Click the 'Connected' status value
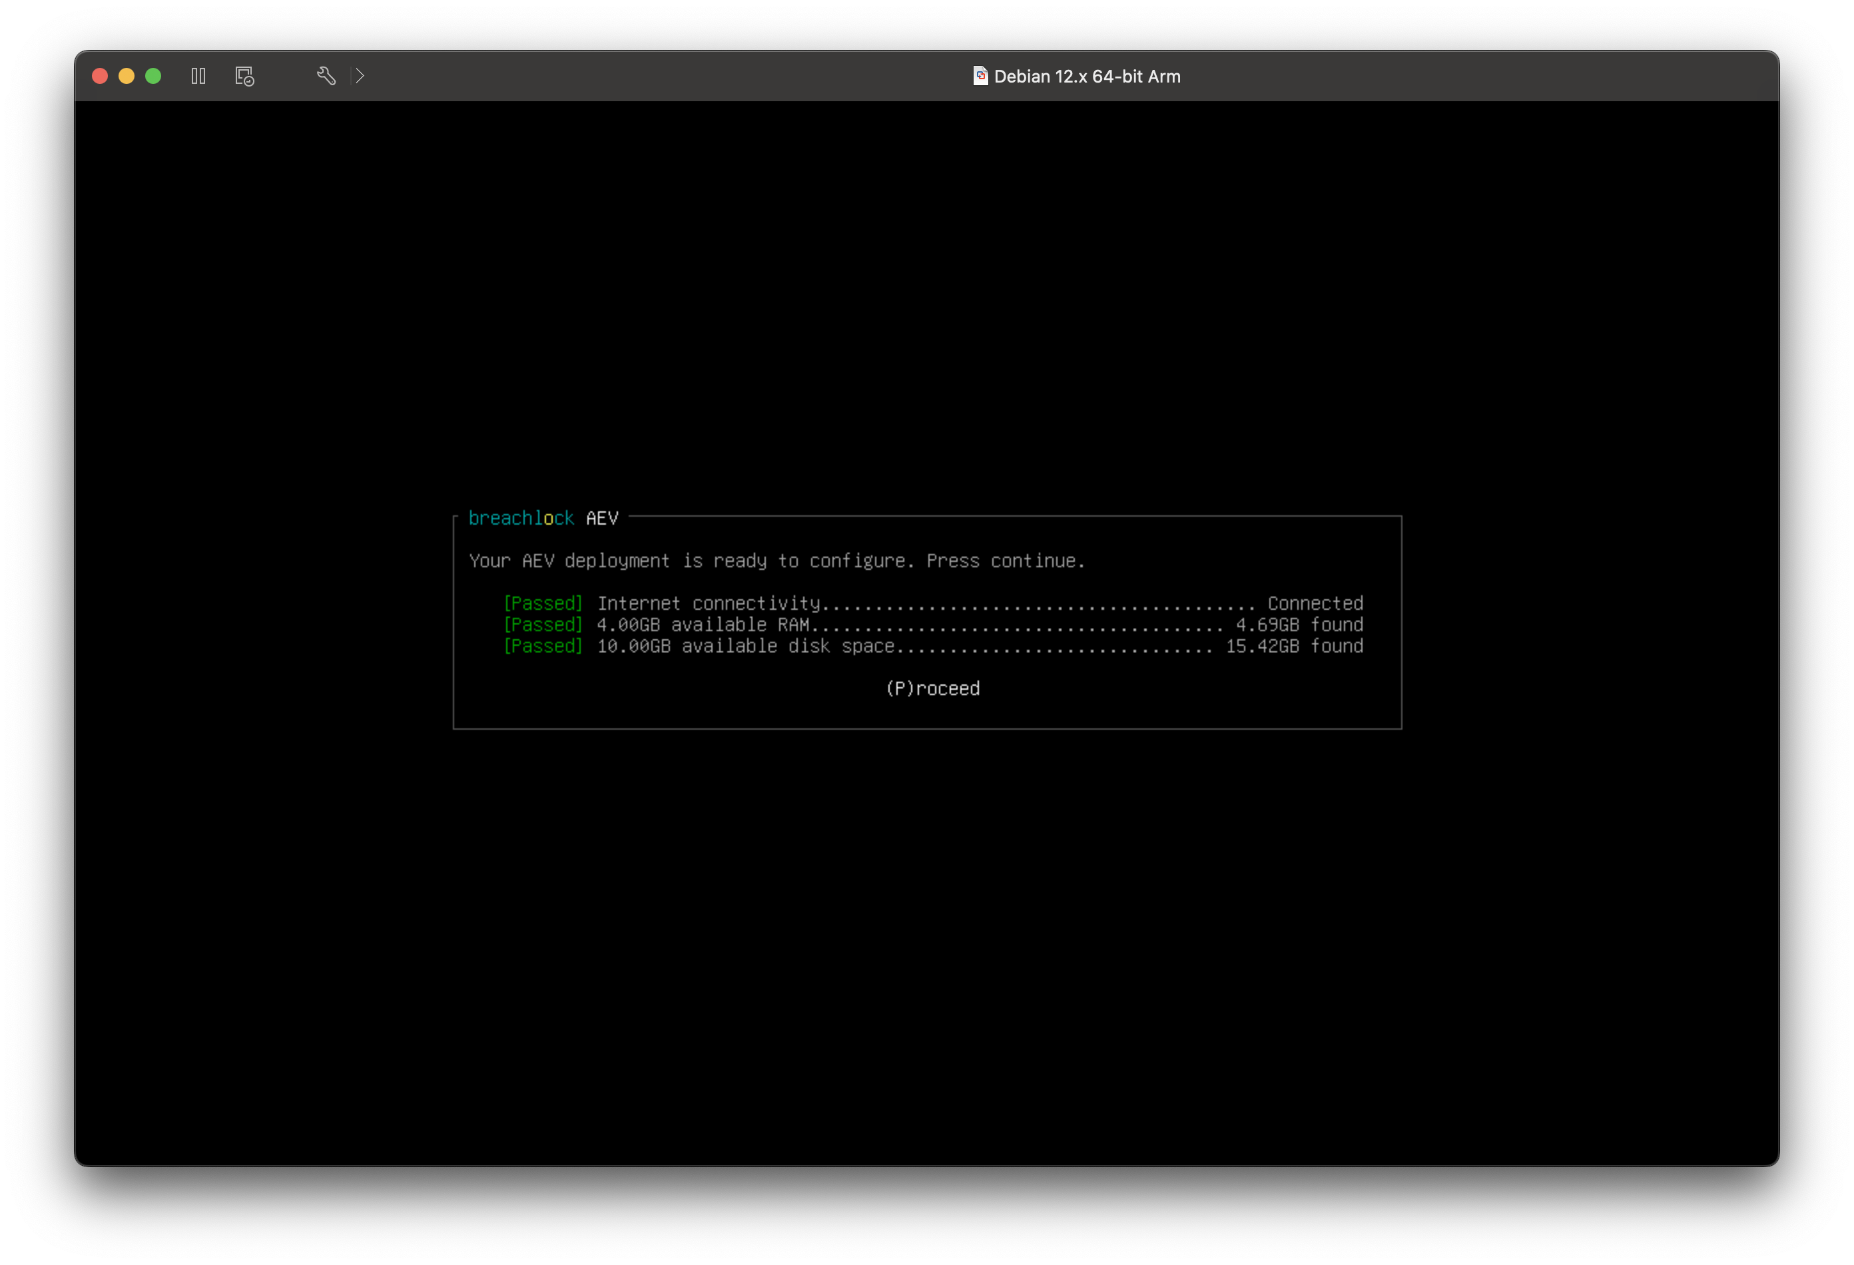The image size is (1854, 1265). 1315,604
